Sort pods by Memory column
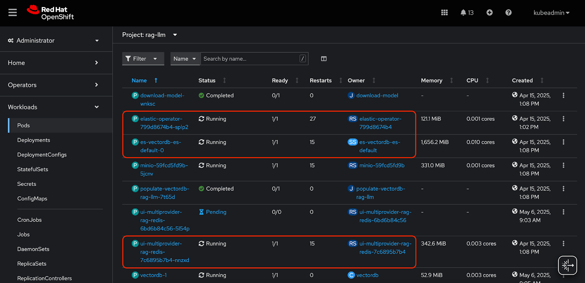Image resolution: width=585 pixels, height=283 pixels. click(431, 81)
